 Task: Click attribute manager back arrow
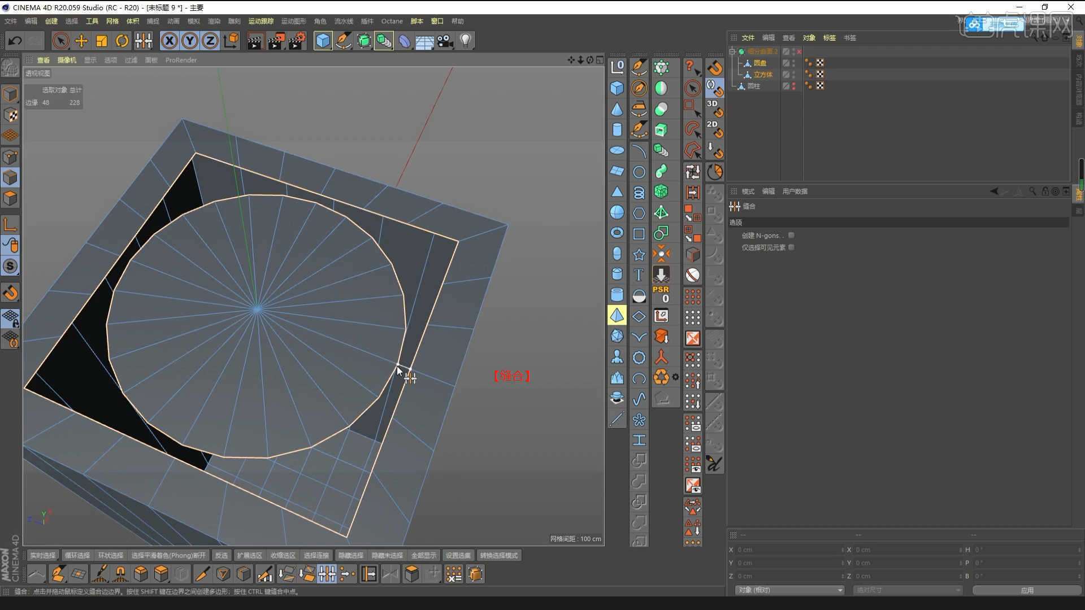point(994,191)
